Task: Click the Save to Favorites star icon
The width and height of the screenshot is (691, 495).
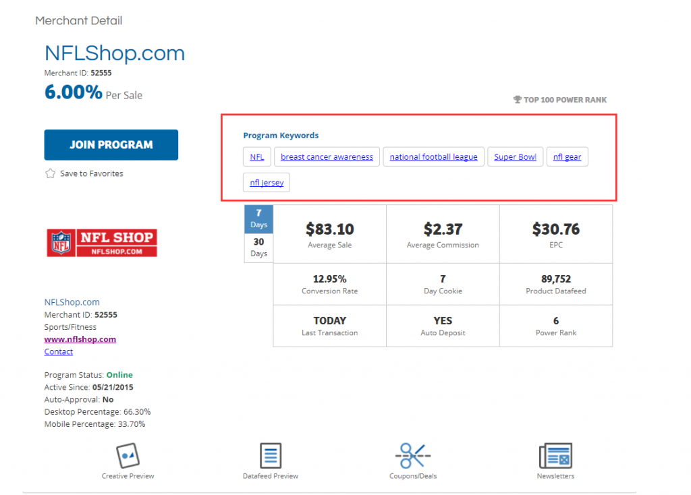Action: [50, 173]
